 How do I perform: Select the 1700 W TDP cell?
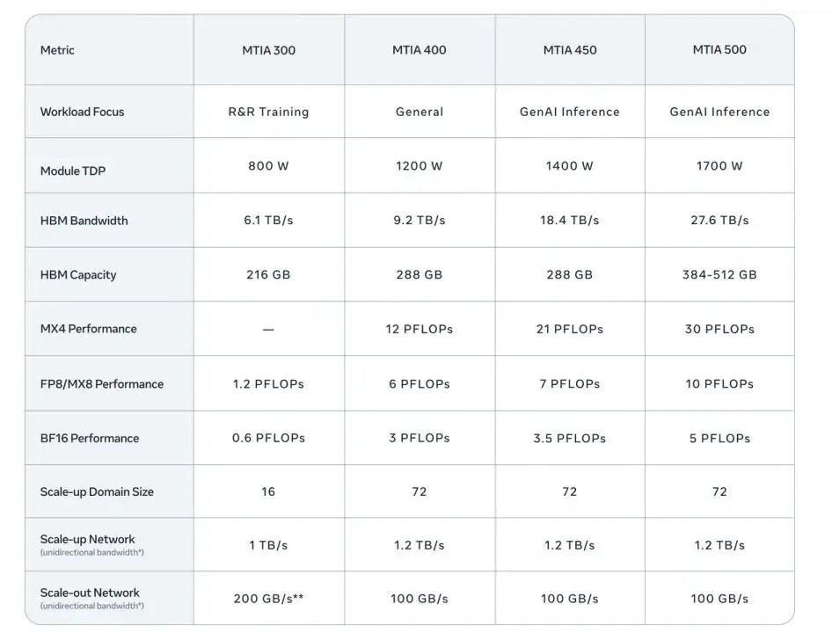(x=719, y=166)
